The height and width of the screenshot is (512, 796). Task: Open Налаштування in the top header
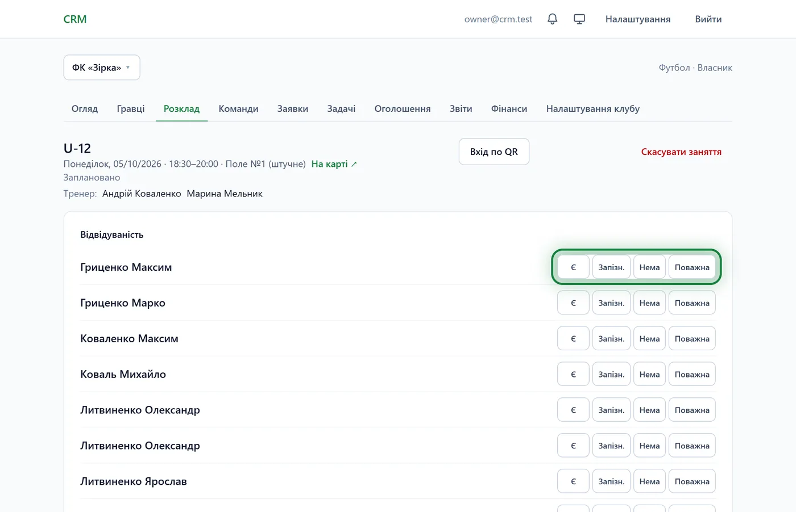(638, 19)
